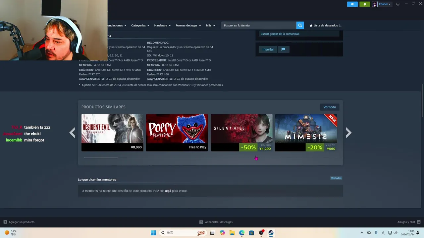Click Buscar grupos de la comunidad link
The image size is (424, 238).
pyautogui.click(x=280, y=34)
